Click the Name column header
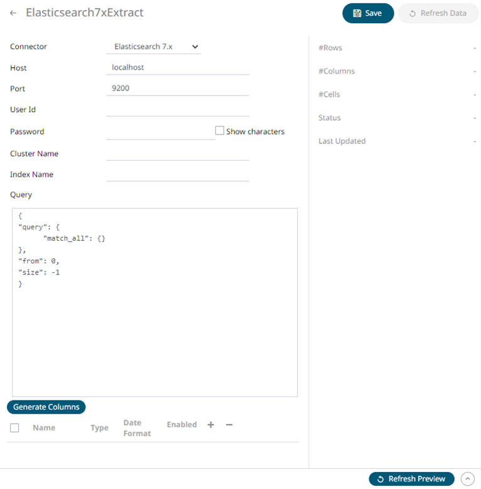The image size is (481, 489). 44,428
